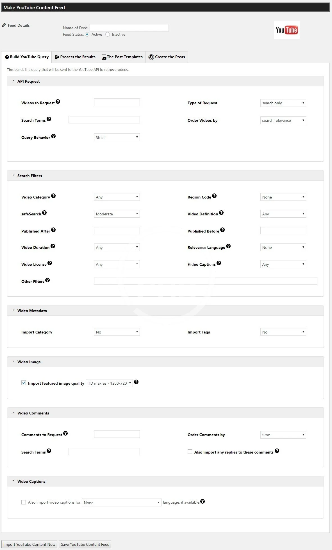332x550 pixels.
Task: Switch to Create the Posts tab
Action: pyautogui.click(x=167, y=57)
